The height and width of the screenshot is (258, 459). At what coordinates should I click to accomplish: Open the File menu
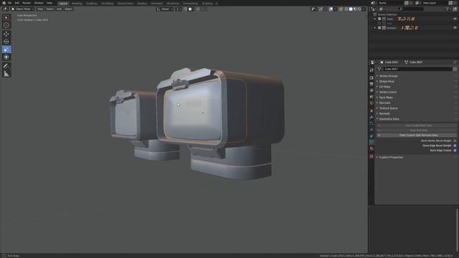tap(9, 3)
